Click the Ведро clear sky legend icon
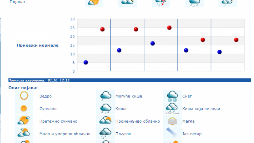 (24, 96)
